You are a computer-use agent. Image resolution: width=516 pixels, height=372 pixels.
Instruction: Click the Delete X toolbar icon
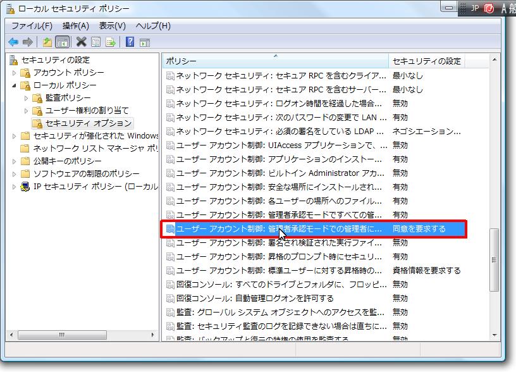point(81,42)
